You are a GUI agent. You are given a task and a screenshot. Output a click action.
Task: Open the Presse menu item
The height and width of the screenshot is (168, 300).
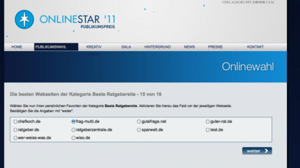(215, 47)
